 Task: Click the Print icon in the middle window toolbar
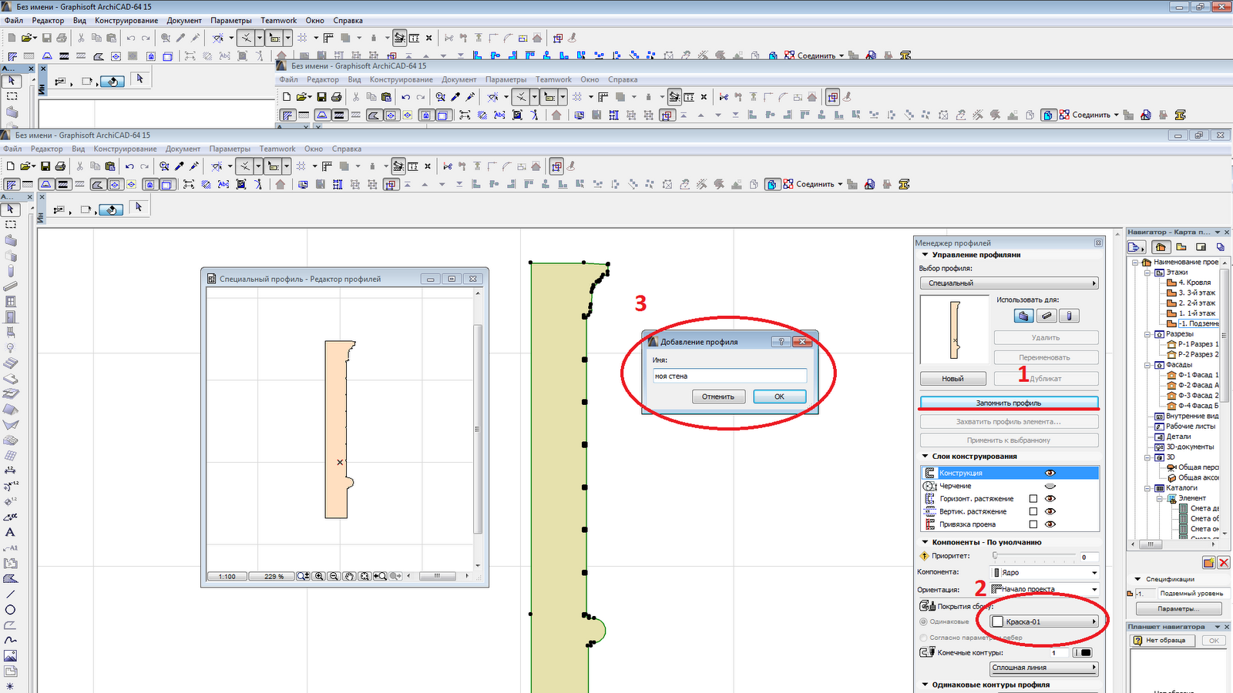point(336,97)
